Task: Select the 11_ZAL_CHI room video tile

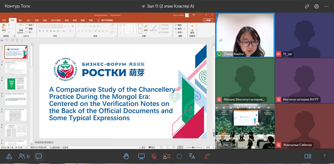Action: coord(245,126)
